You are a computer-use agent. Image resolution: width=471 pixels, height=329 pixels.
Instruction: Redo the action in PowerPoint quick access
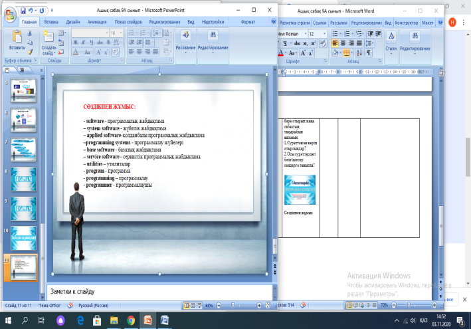coord(42,11)
